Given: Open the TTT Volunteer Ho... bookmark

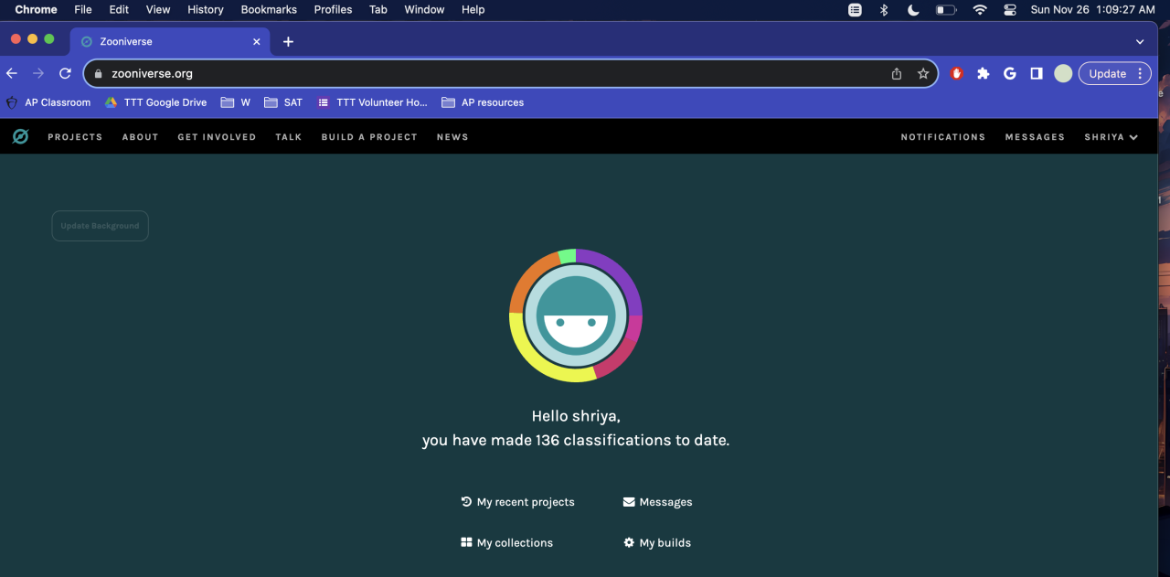Looking at the screenshot, I should point(372,102).
